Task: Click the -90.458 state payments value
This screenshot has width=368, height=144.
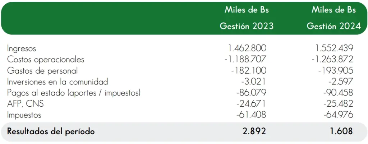Action: click(x=338, y=93)
